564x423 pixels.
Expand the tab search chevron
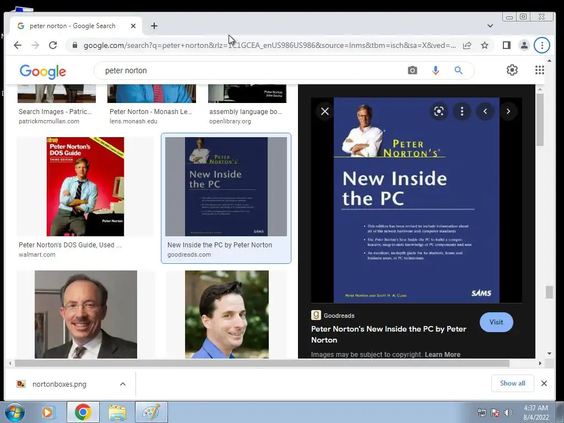(x=490, y=26)
